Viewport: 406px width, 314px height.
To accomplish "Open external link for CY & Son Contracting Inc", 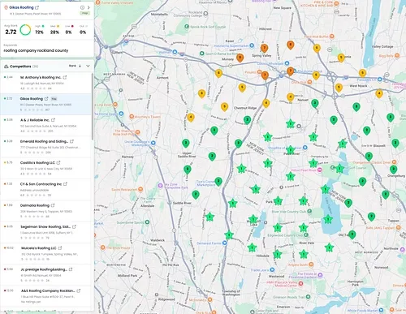I will 65,184.
